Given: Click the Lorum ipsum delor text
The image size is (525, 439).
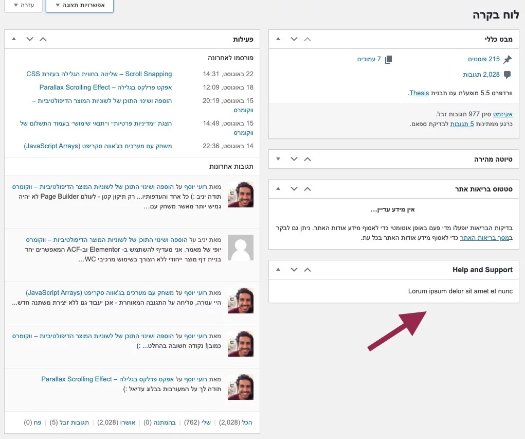Looking at the screenshot, I should tap(460, 291).
